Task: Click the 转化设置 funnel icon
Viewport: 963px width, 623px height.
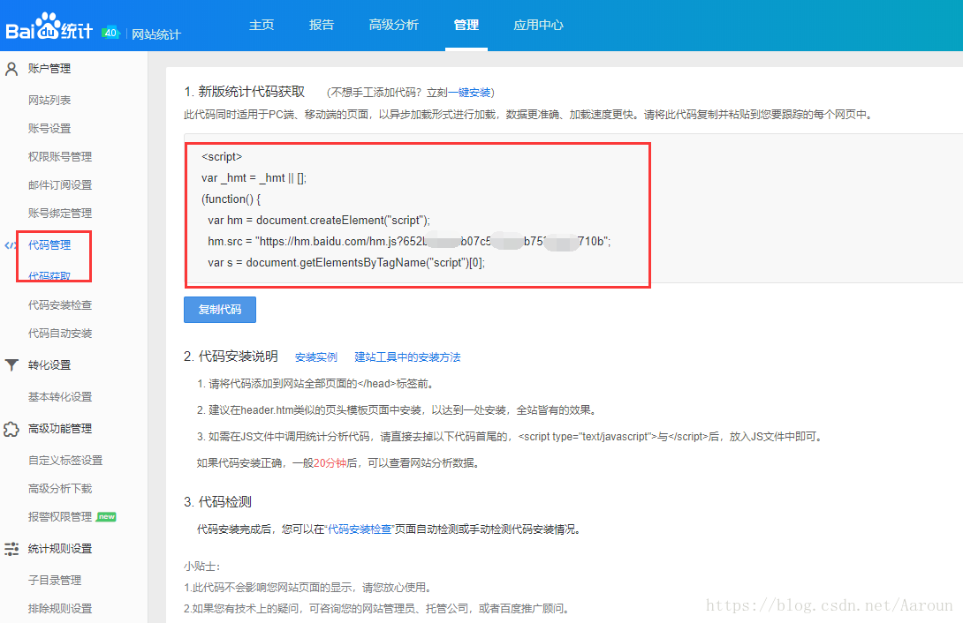Action: point(11,365)
